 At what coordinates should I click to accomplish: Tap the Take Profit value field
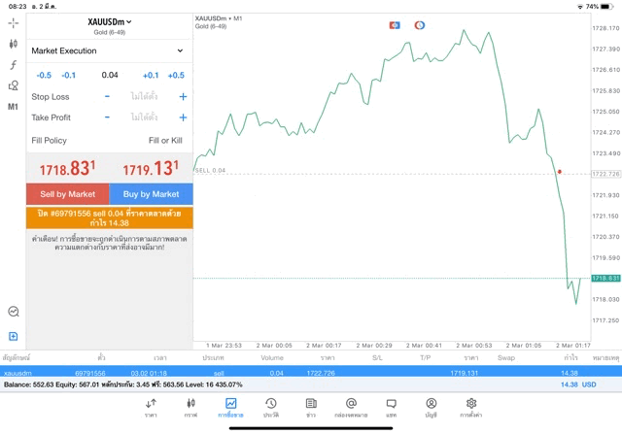[145, 117]
